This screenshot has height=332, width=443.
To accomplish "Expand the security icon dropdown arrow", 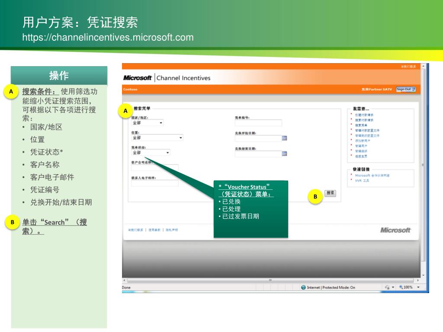I will 393,287.
